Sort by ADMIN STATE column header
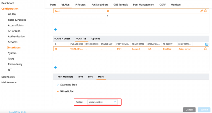The height and width of the screenshot is (113, 212). click(x=138, y=44)
